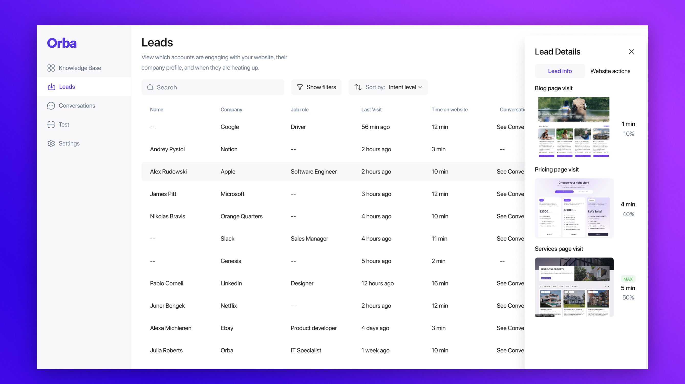Open the Blog page visit thumbnail
The width and height of the screenshot is (685, 384).
[x=574, y=127]
